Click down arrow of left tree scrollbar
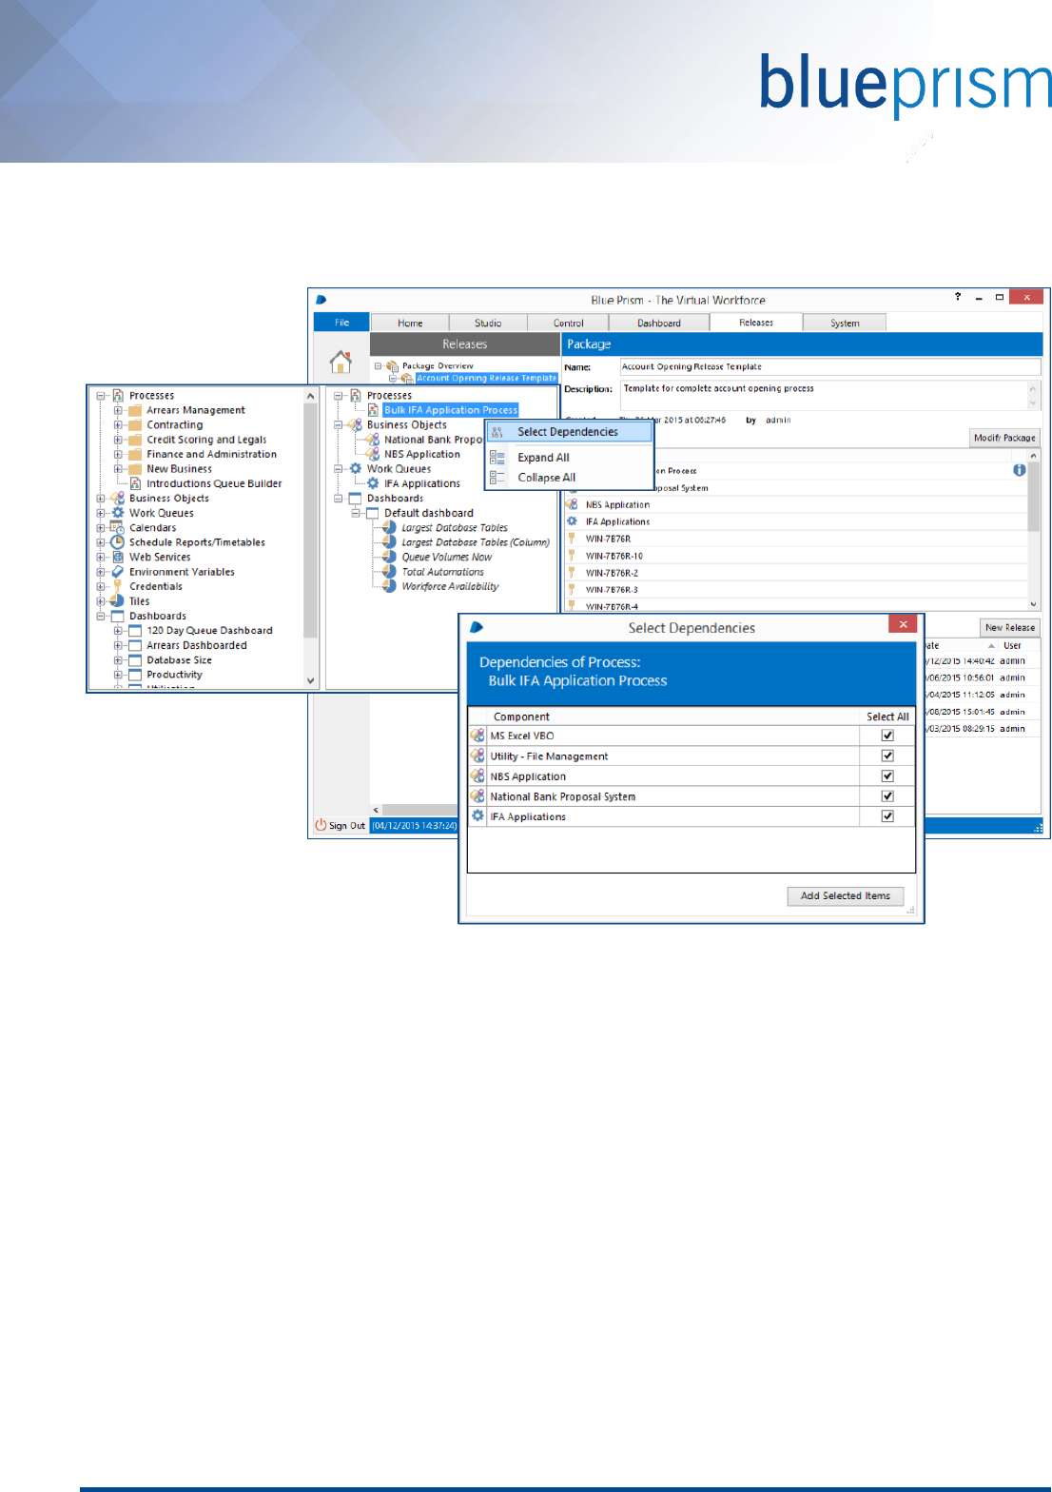Screen dimensions: 1052x1492 [x=310, y=680]
